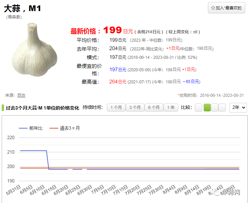Image resolution: width=248 pixels, height=203 pixels.
Task: Select the 3个月 duration button
Action: [135, 108]
